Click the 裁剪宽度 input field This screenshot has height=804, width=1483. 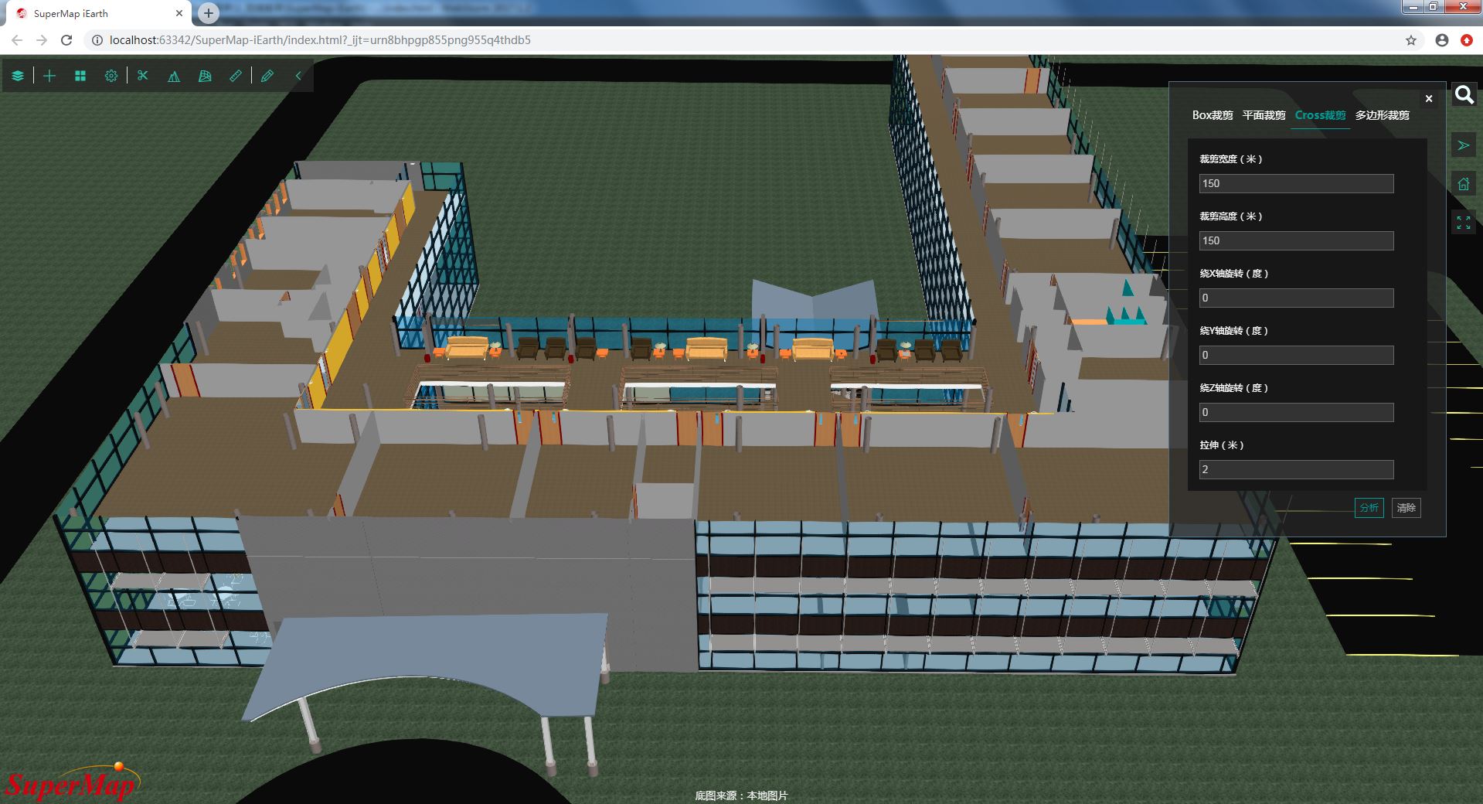coord(1296,183)
